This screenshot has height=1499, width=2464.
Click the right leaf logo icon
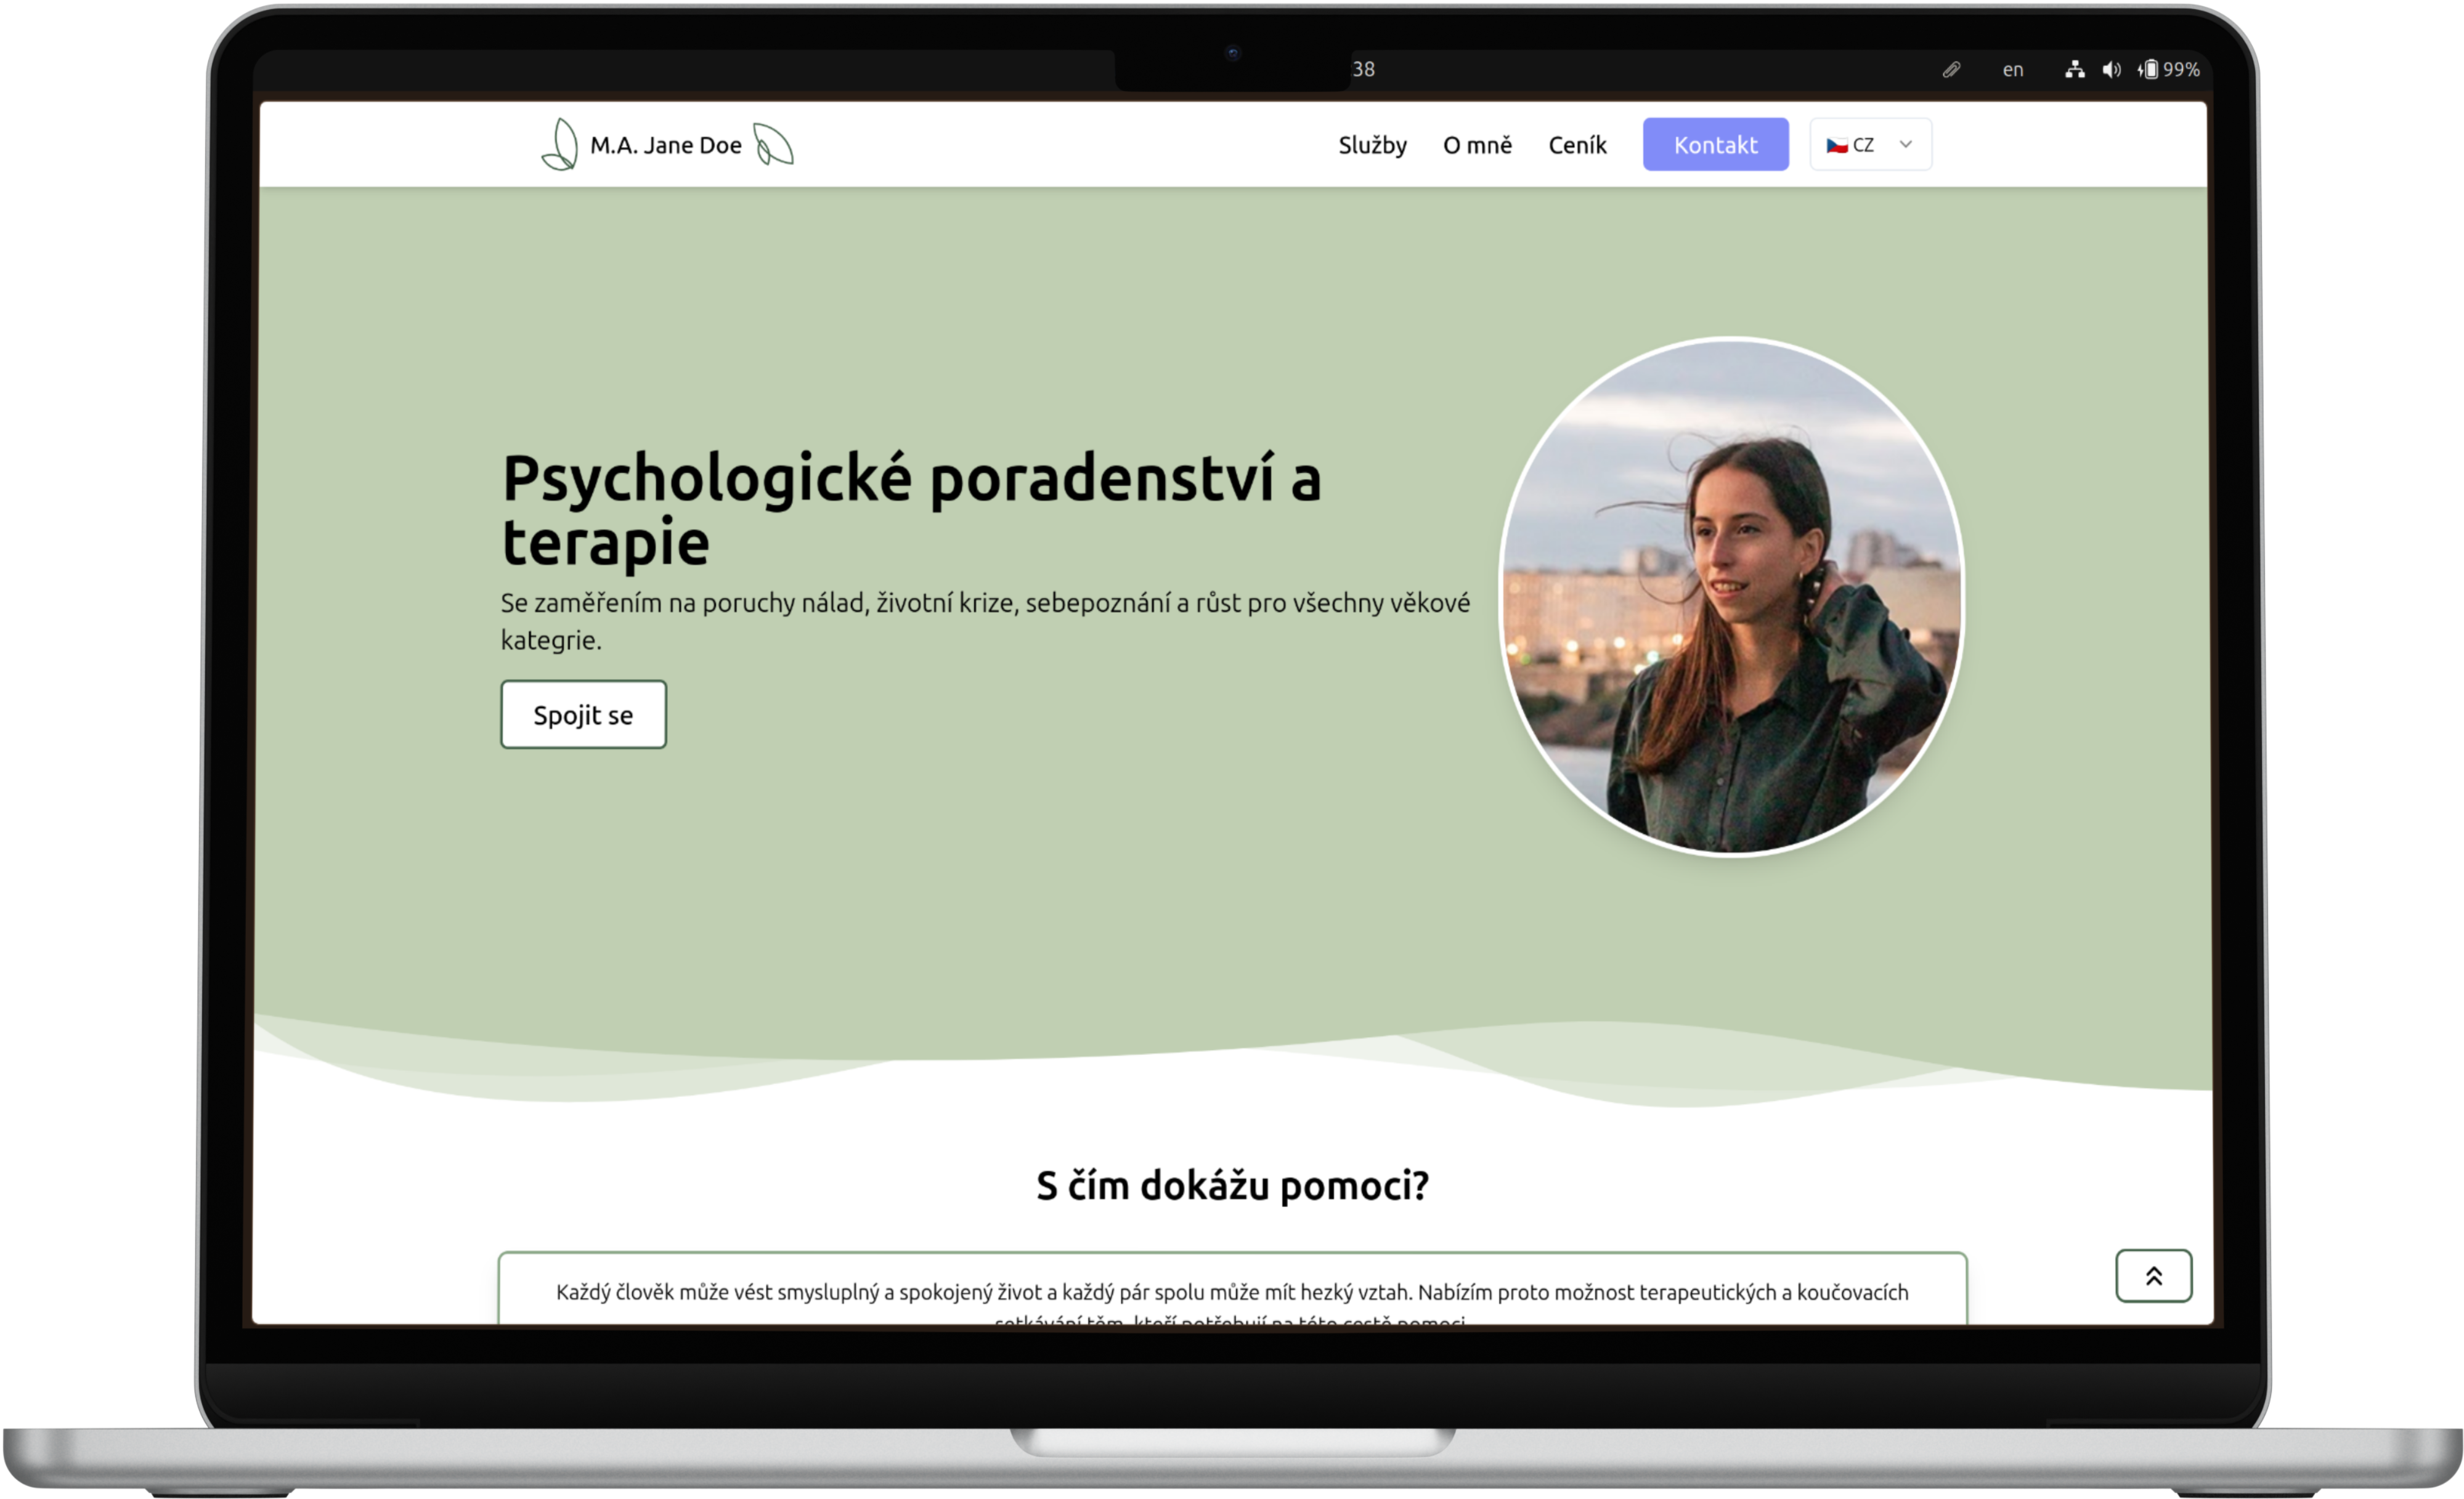click(x=773, y=145)
